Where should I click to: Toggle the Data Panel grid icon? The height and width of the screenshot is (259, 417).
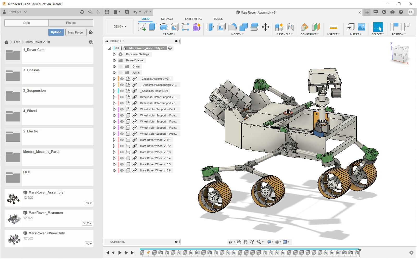pyautogui.click(x=107, y=12)
